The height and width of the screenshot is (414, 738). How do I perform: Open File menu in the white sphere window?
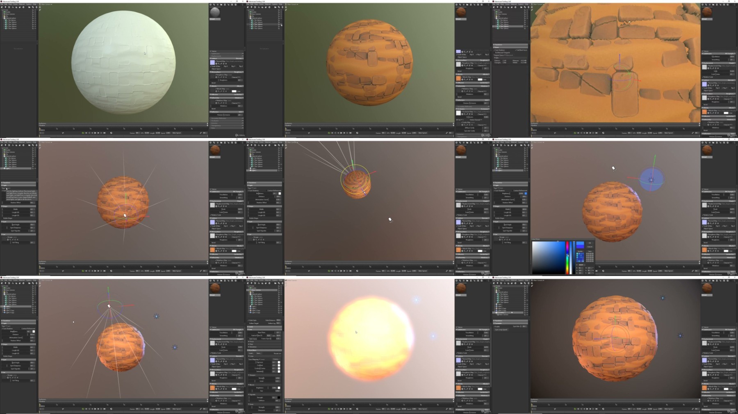point(2,4)
